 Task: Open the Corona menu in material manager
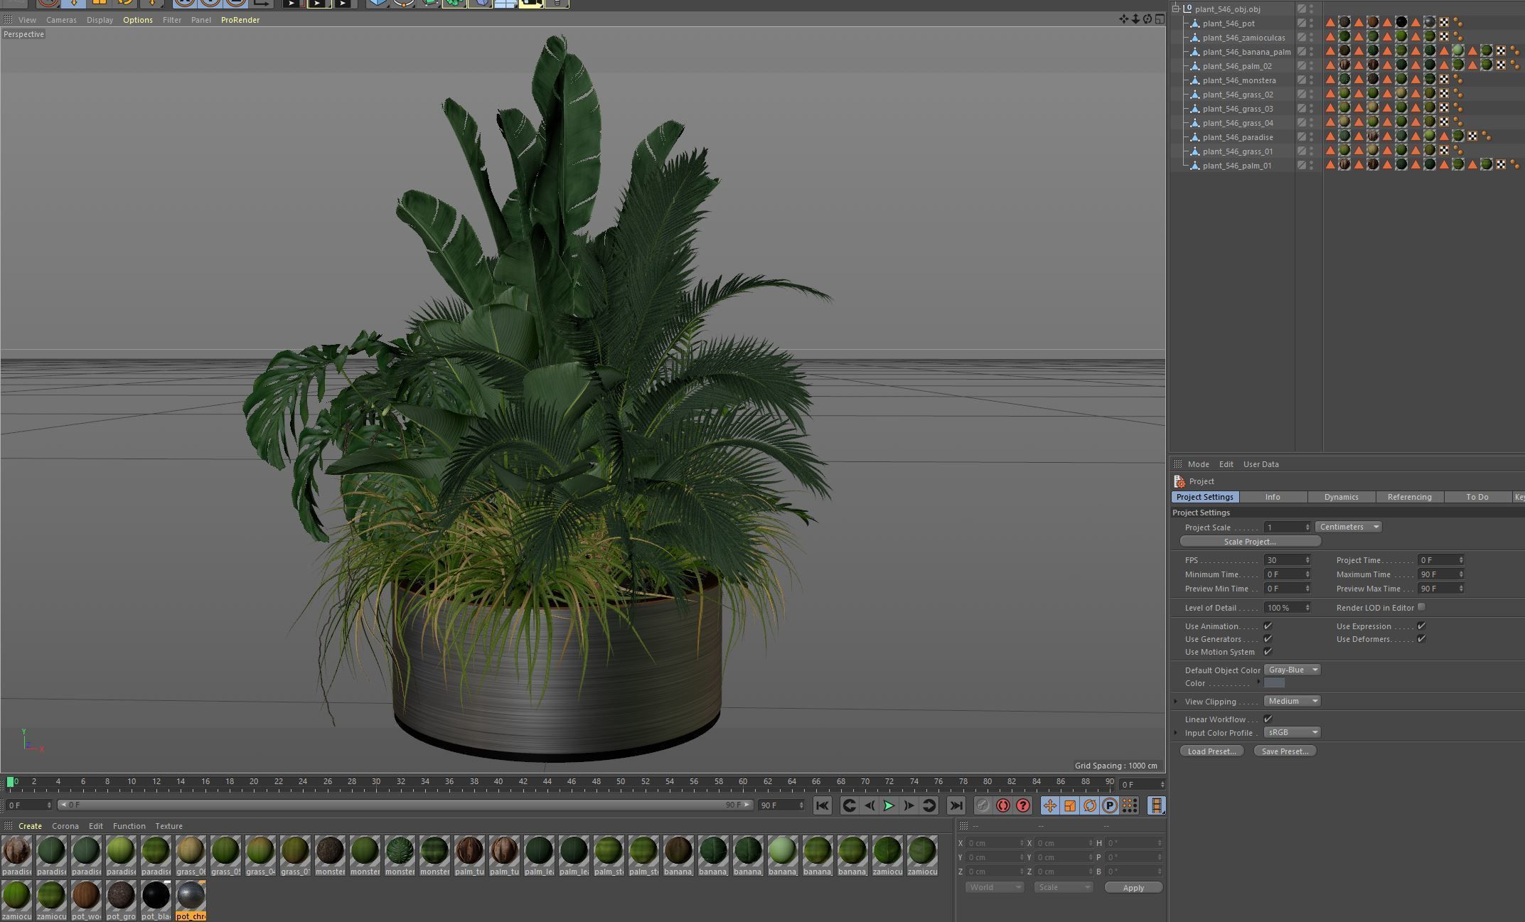[x=65, y=826]
